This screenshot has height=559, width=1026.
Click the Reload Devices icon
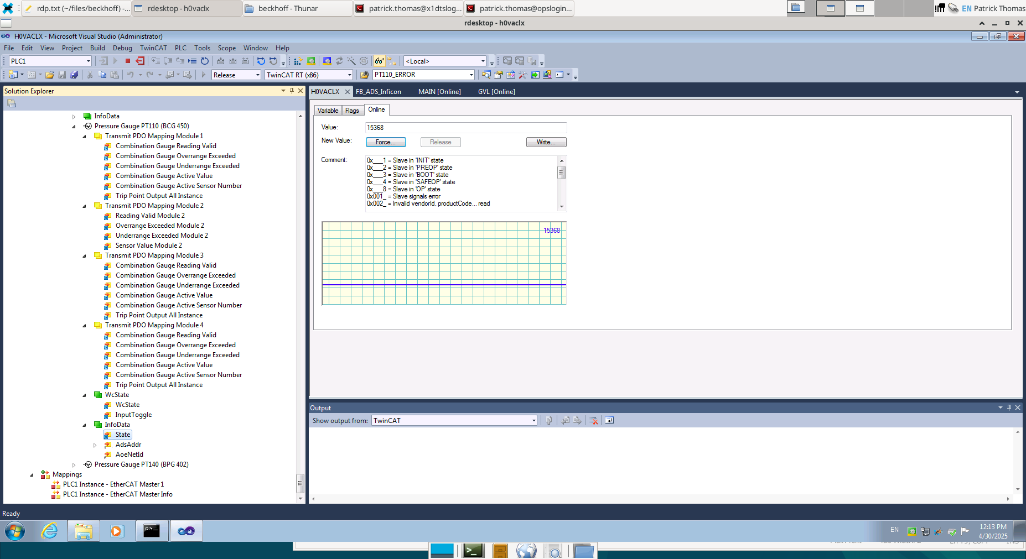tap(339, 61)
